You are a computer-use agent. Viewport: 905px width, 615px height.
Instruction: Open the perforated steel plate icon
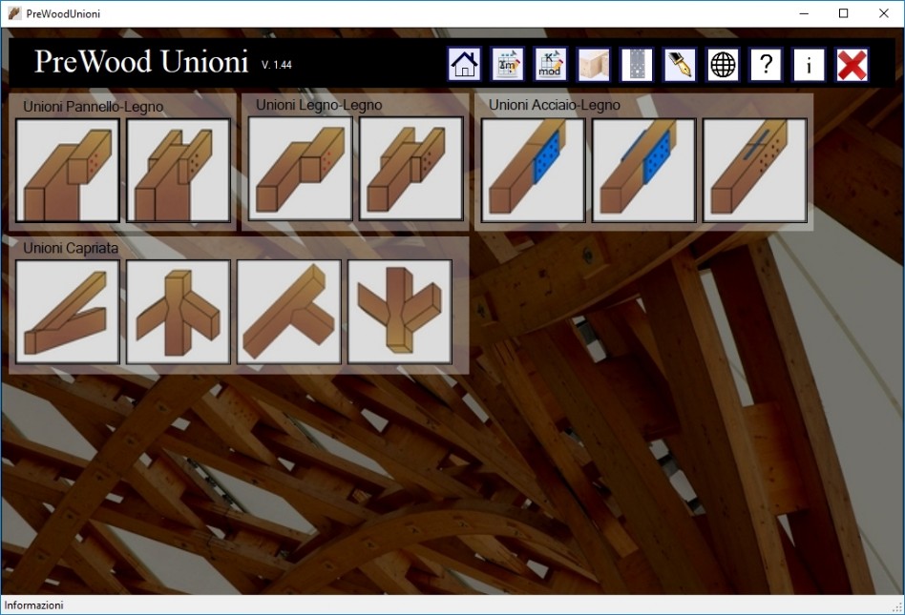click(x=637, y=64)
